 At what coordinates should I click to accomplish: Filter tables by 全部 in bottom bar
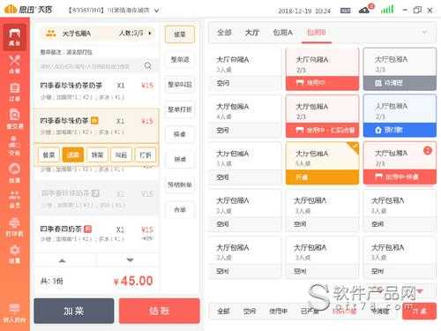[x=223, y=311]
